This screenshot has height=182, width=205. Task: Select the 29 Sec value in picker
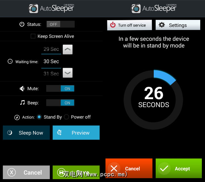(51, 49)
